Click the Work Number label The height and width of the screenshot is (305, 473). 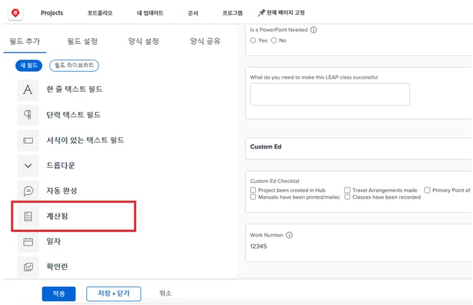[267, 235]
